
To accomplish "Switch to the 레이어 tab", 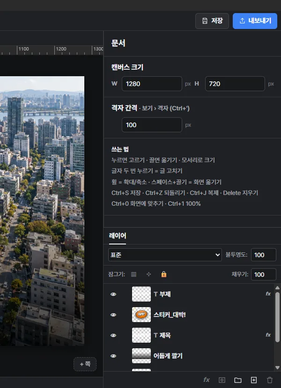I will click(x=117, y=236).
